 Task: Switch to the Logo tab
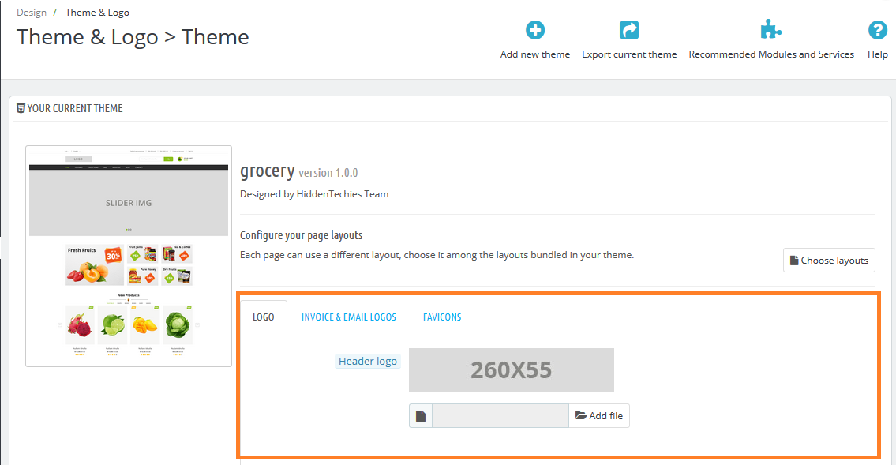point(264,317)
